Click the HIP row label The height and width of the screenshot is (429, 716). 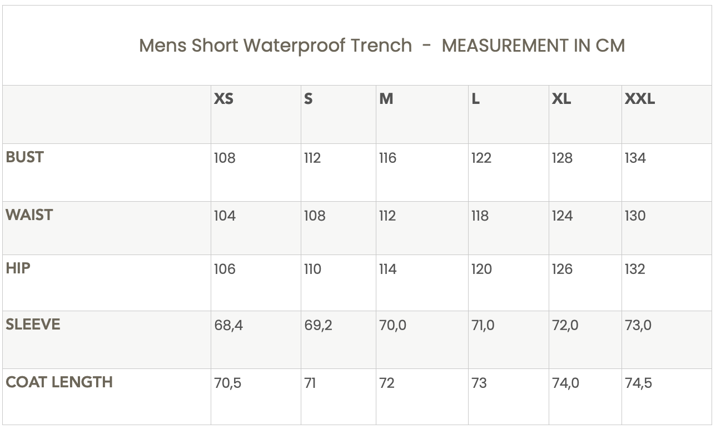pos(18,268)
